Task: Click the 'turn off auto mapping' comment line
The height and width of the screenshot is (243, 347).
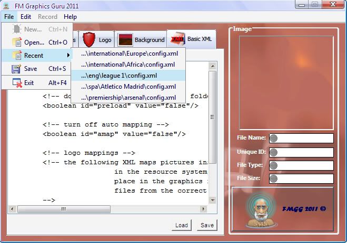Action: tap(106, 124)
